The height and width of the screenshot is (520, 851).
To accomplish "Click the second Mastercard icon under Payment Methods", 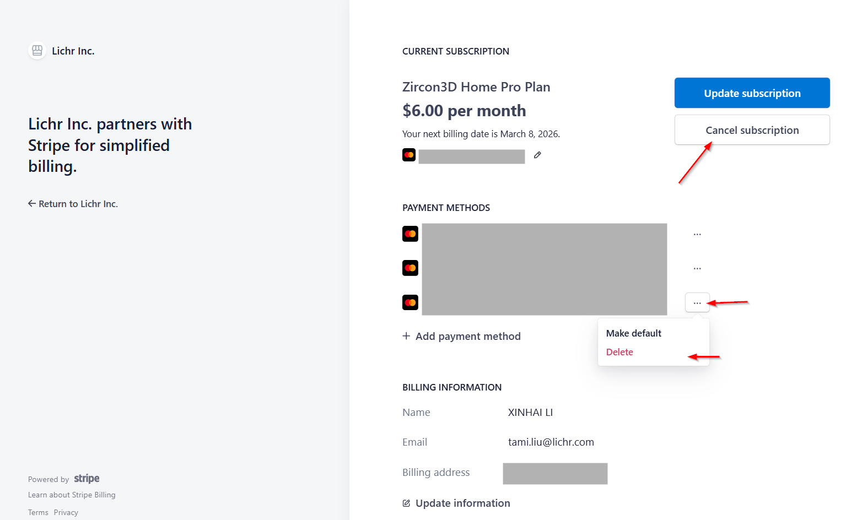I will pyautogui.click(x=410, y=268).
